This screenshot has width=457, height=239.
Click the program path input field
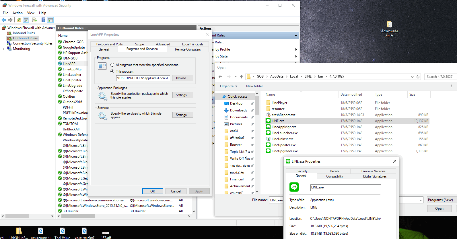[143, 78]
